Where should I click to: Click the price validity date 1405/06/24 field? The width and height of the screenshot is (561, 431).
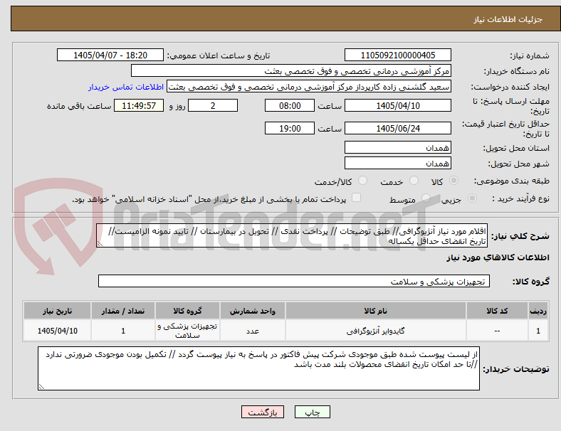pyautogui.click(x=397, y=128)
